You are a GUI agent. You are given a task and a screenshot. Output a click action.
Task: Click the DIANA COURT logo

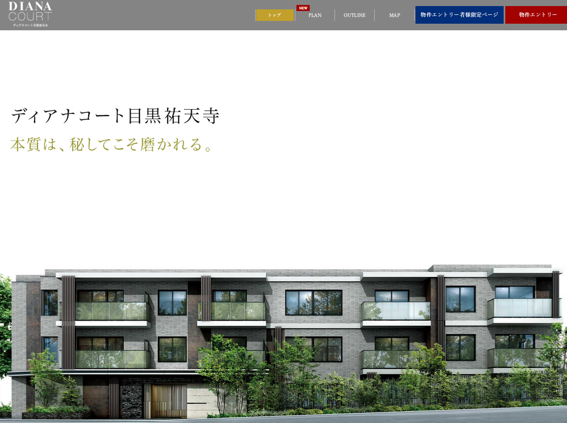[30, 12]
